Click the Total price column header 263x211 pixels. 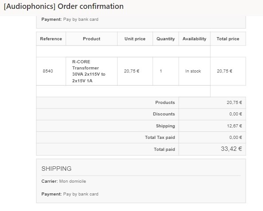228,39
